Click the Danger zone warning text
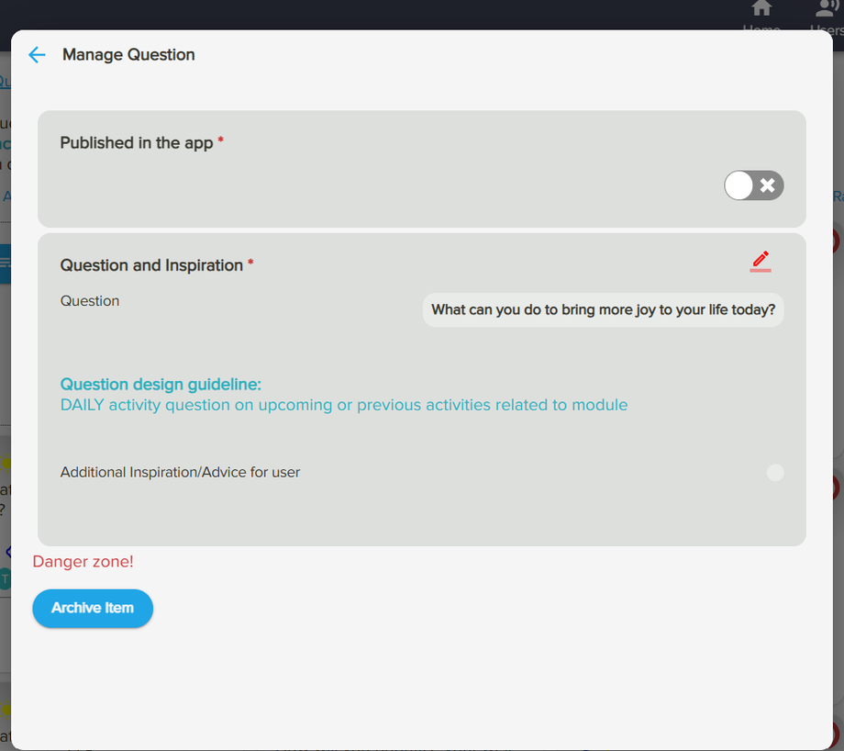This screenshot has height=751, width=844. pos(83,561)
